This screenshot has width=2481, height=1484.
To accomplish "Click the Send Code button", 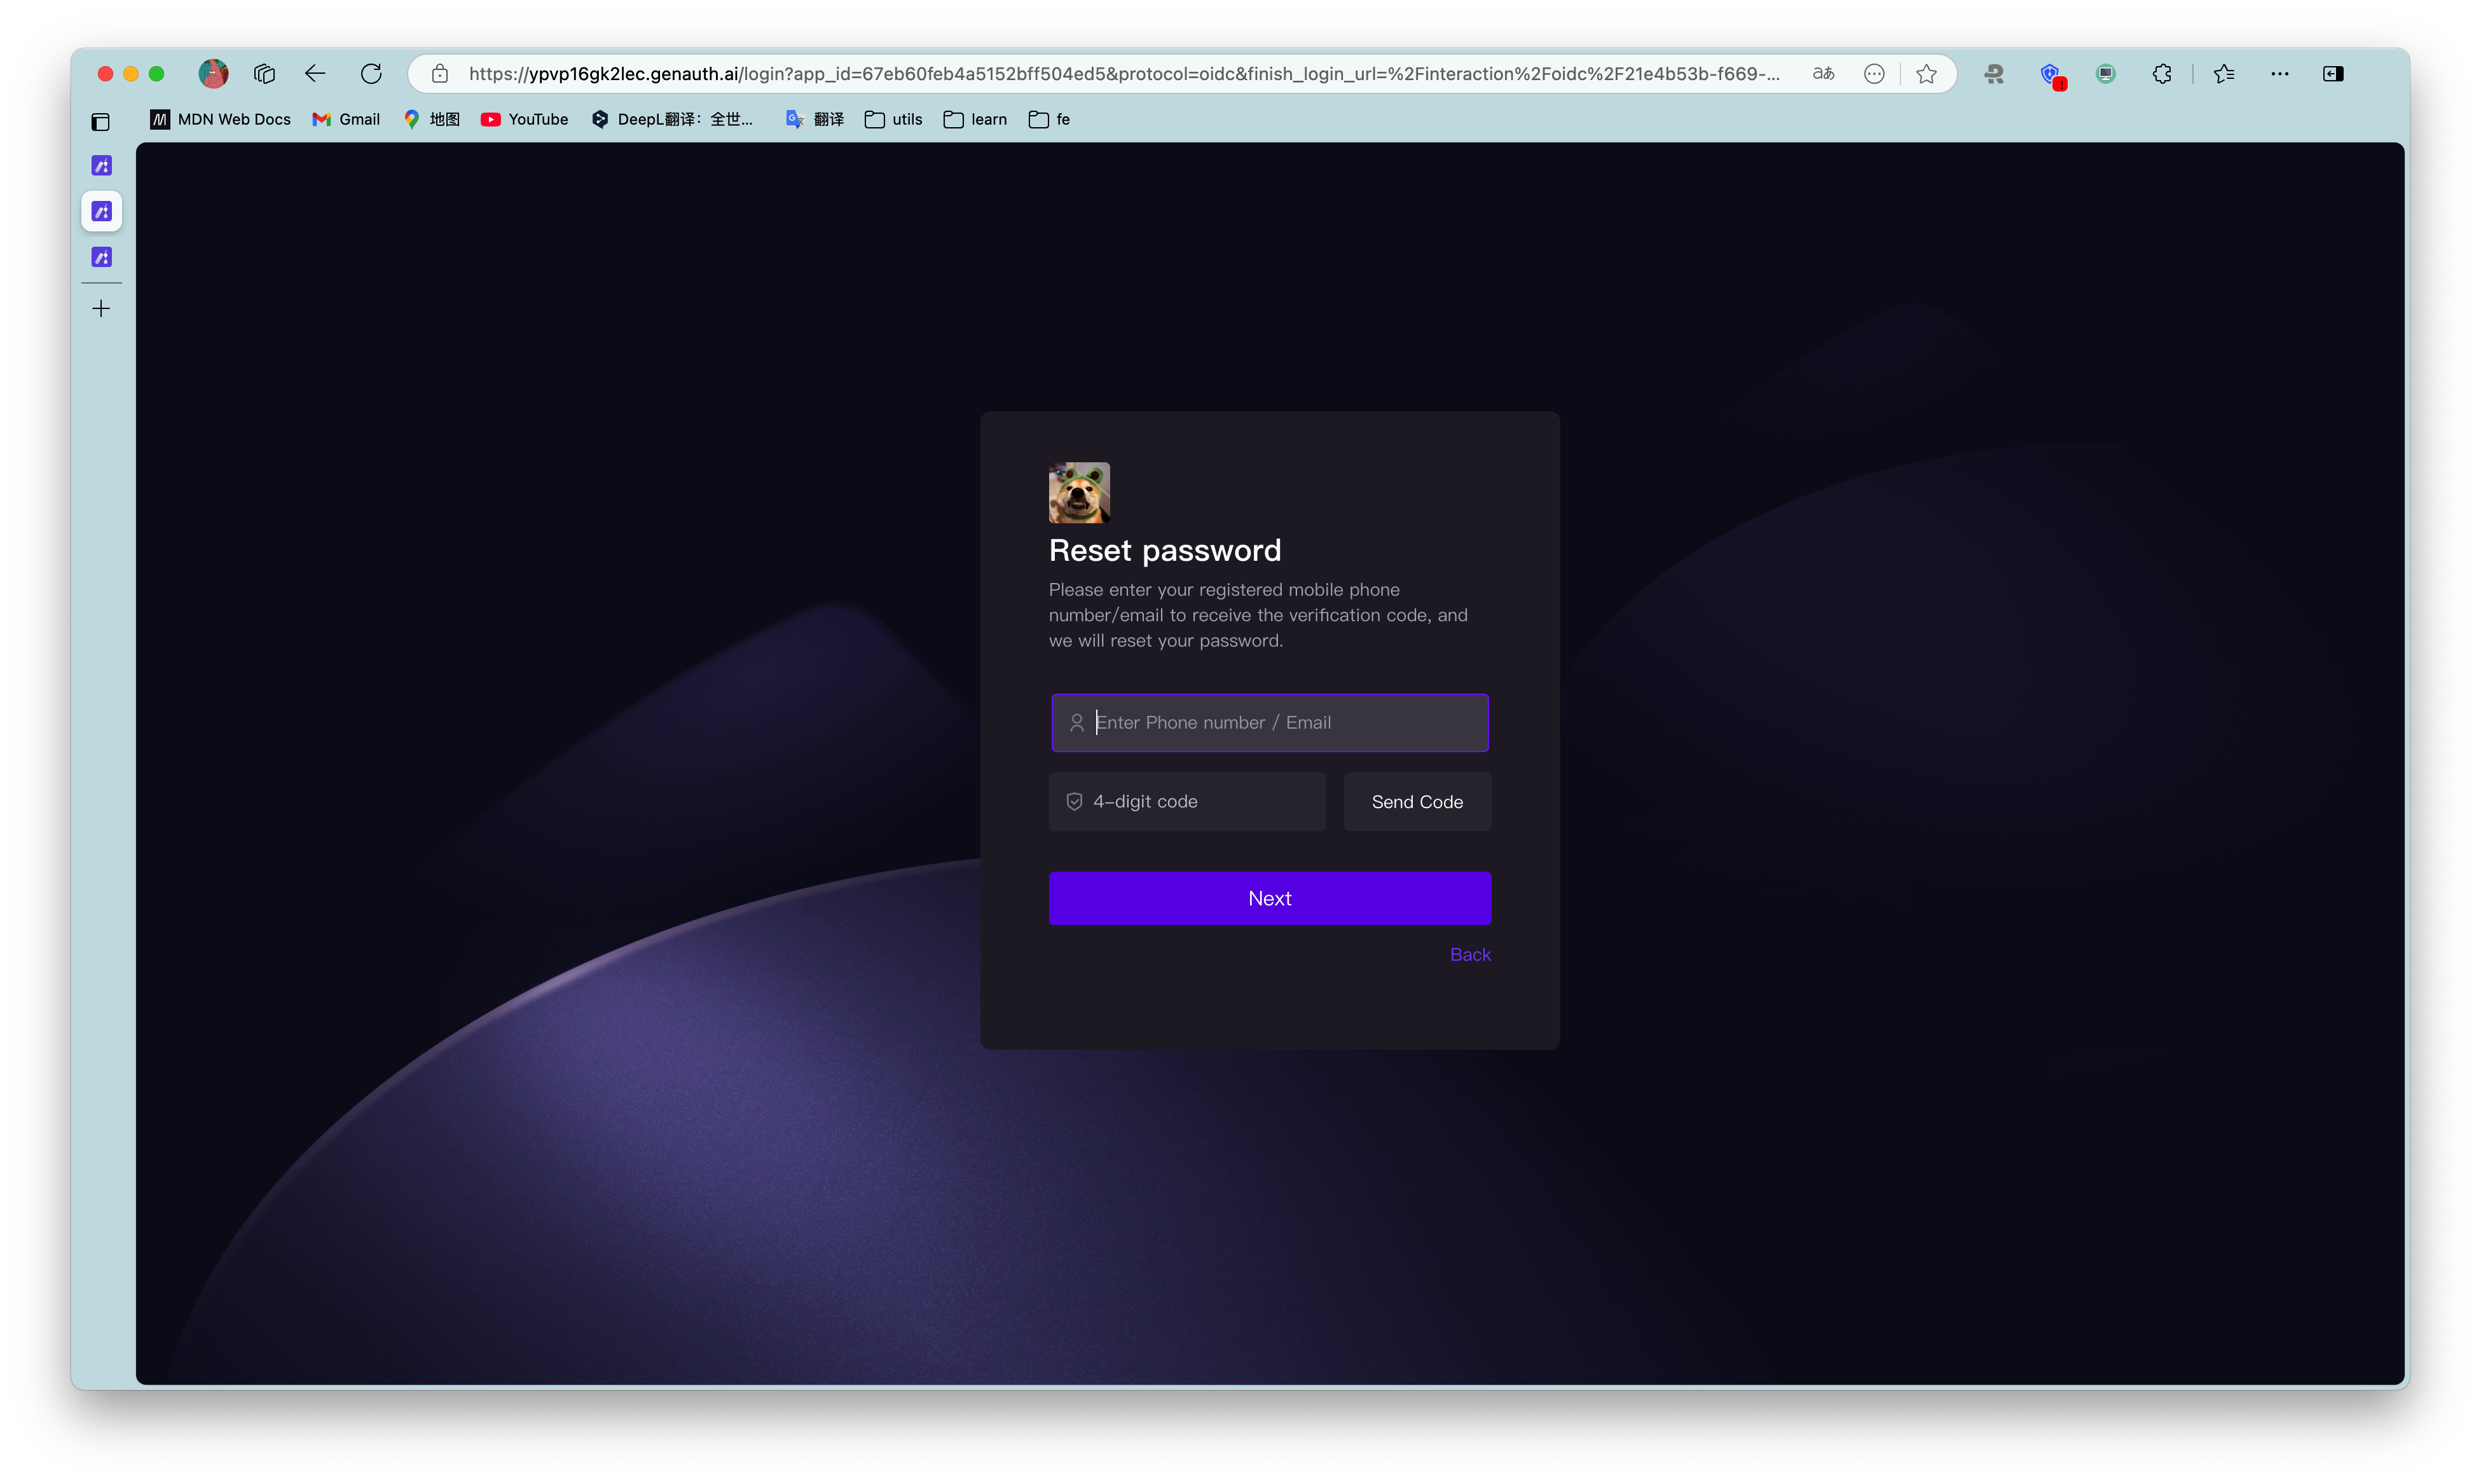I will [x=1417, y=801].
